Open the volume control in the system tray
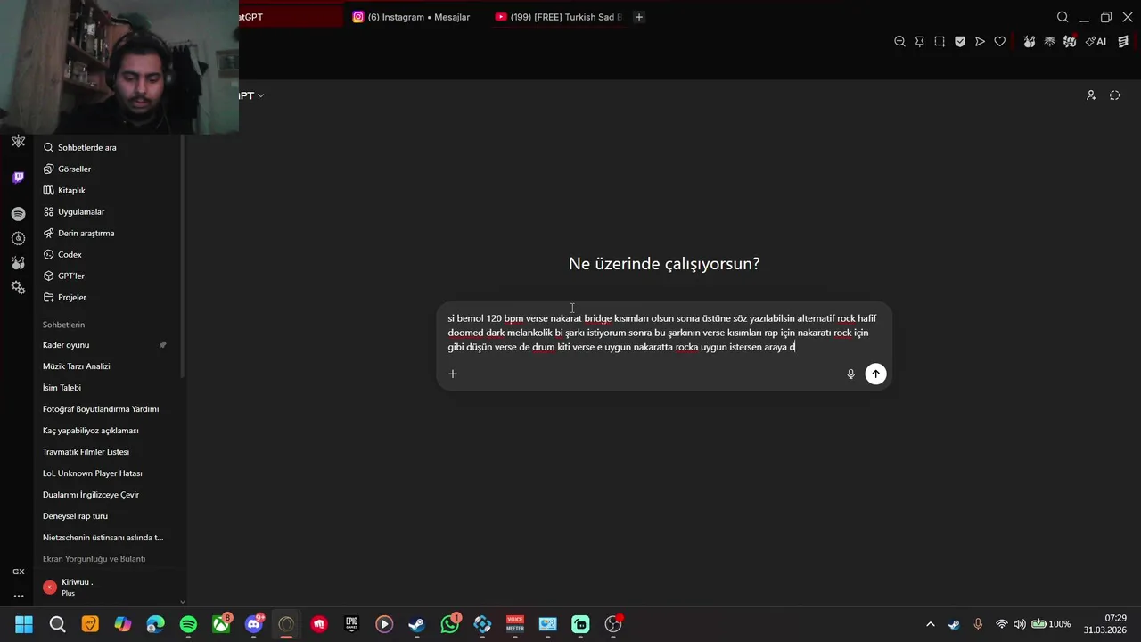Screen dimensions: 1141x642 point(1019,624)
